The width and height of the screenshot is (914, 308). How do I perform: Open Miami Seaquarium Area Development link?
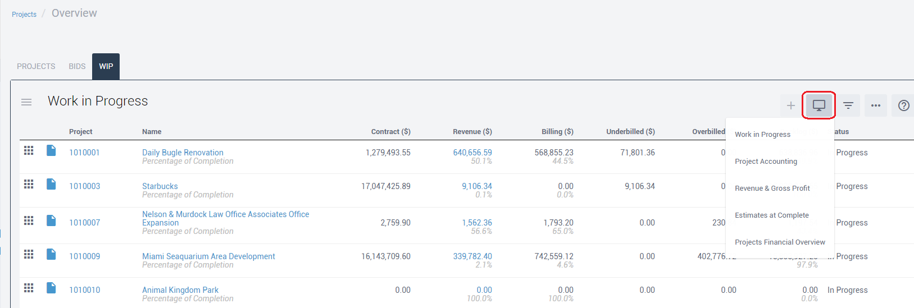pos(208,256)
